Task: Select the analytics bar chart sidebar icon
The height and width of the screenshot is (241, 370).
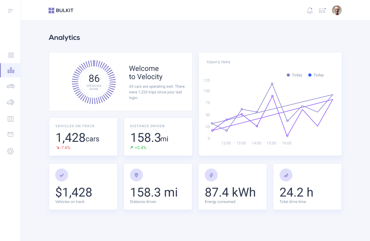Action: click(11, 70)
